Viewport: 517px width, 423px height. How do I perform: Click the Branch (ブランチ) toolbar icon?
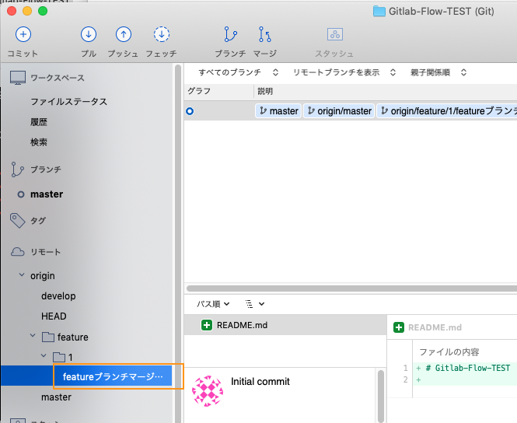[x=230, y=35]
